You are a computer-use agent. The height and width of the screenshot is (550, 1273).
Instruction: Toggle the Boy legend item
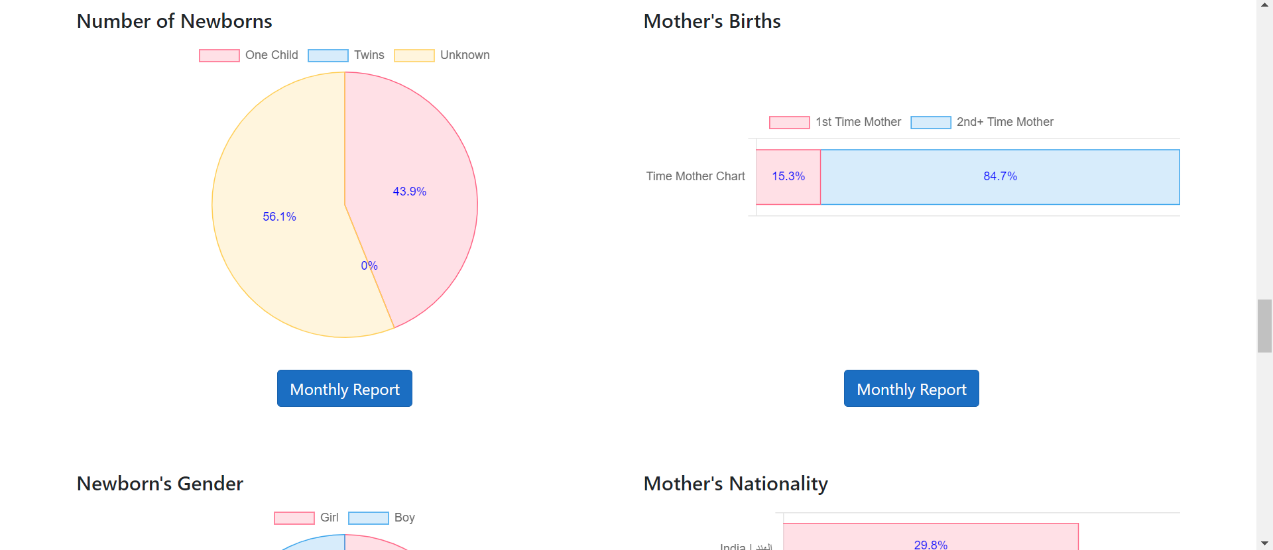point(381,518)
